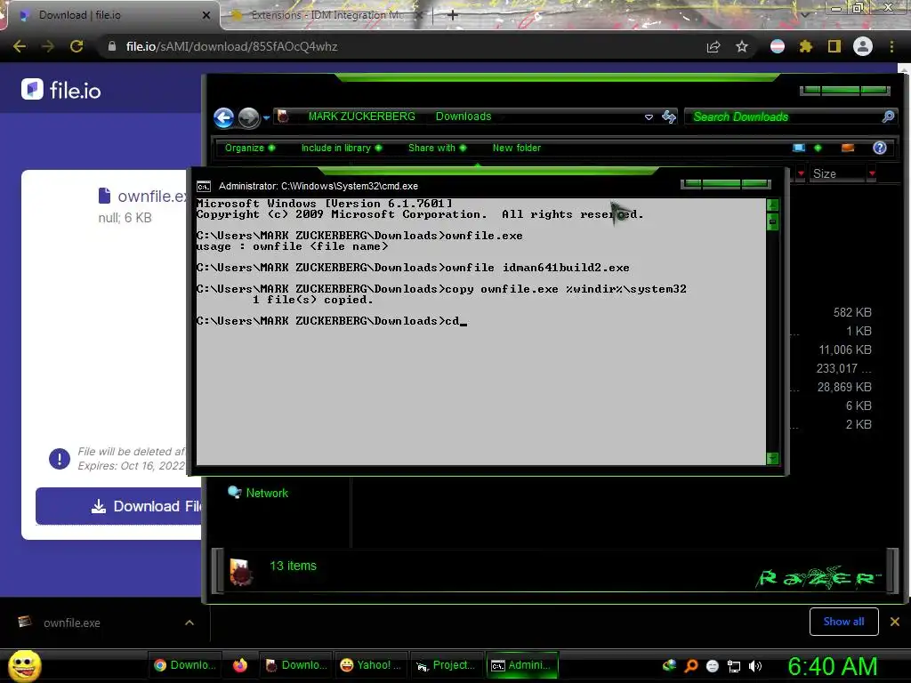Toggle the preview pane icon
Image resolution: width=911 pixels, height=683 pixels.
point(848,149)
